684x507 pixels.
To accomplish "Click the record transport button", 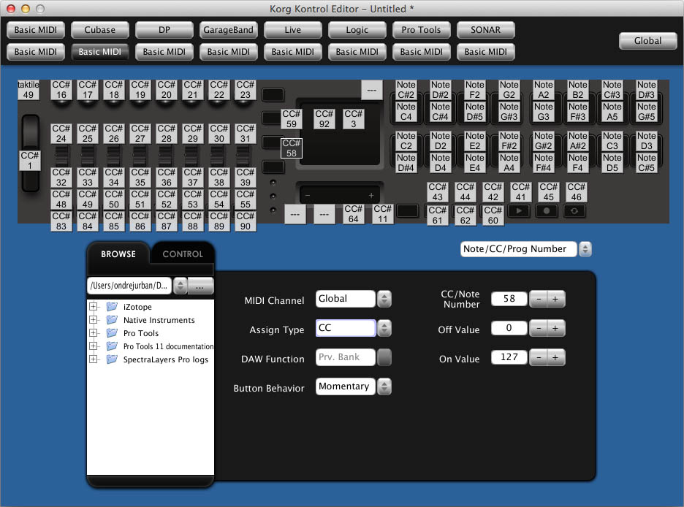I will point(546,211).
